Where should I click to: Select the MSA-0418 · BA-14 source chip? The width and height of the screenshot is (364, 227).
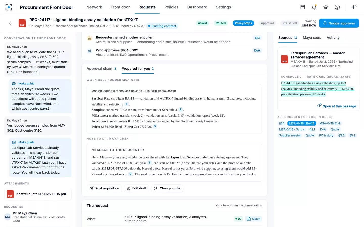tap(302, 123)
